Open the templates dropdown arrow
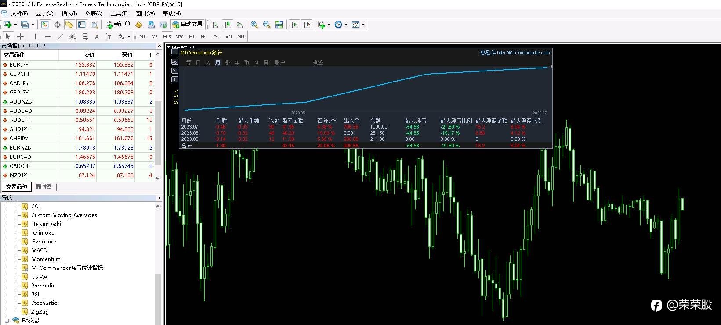The height and width of the screenshot is (325, 721). pyautogui.click(x=363, y=25)
